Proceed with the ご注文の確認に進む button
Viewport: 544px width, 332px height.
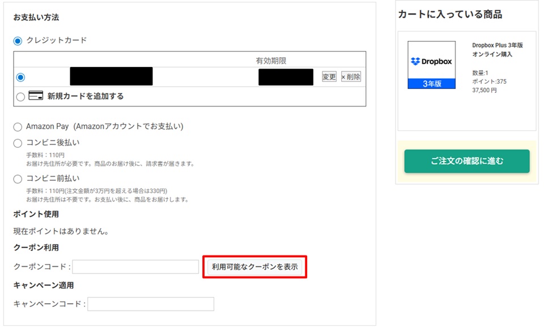(x=466, y=161)
